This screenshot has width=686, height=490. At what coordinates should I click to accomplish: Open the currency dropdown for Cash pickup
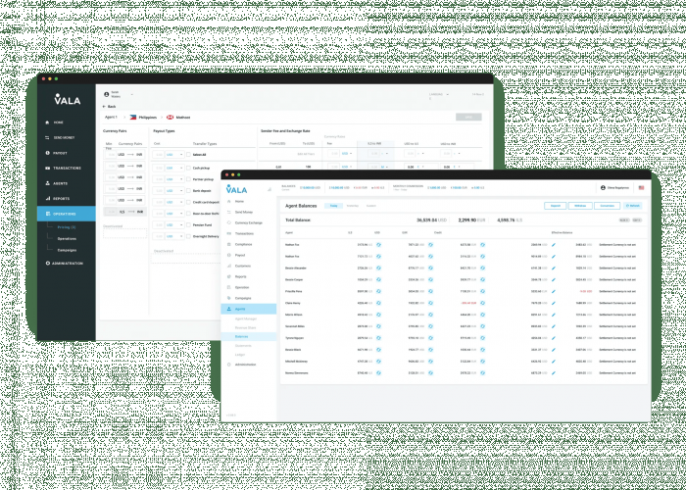pyautogui.click(x=174, y=168)
